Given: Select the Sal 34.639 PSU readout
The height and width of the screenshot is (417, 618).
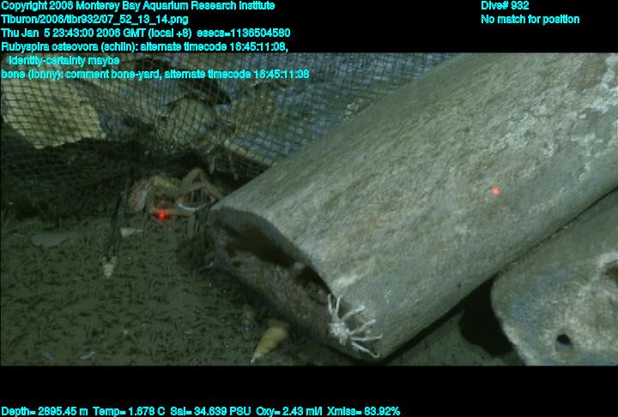Looking at the screenshot, I should tap(210, 412).
